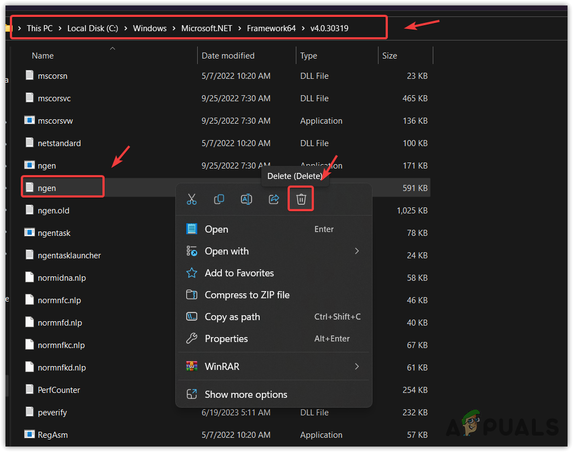Screen dimensions: 573x452
Task: Click the normidna.nlp file icon
Action: 30,277
